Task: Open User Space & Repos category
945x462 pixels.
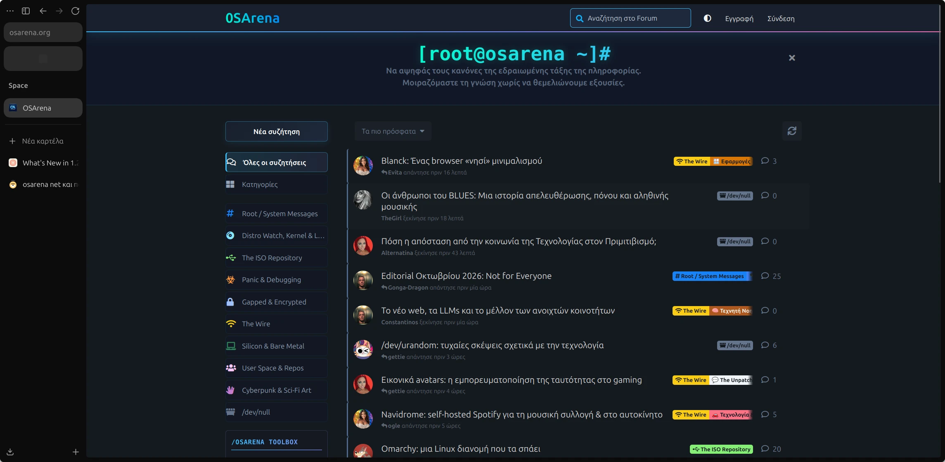Action: tap(277, 368)
